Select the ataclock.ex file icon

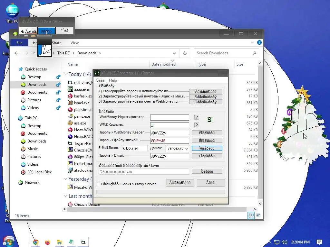tap(70, 170)
